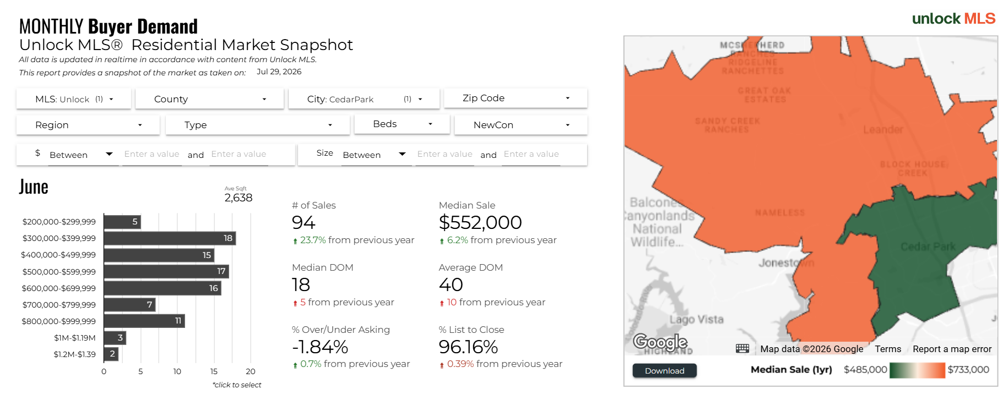Screen dimensions: 1008x400
Task: Open the City CedarPark dropdown
Action: [364, 99]
